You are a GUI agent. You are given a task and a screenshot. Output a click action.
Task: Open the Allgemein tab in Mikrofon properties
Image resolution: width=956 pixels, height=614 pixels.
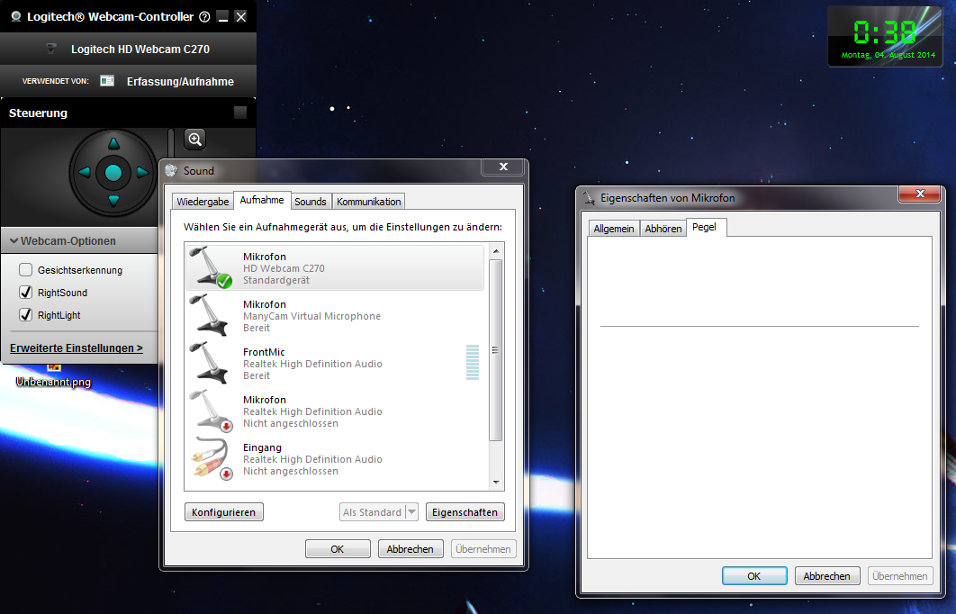point(614,229)
